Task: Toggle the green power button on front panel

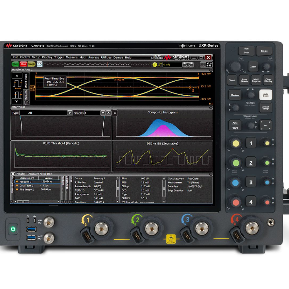Action: coord(13,229)
